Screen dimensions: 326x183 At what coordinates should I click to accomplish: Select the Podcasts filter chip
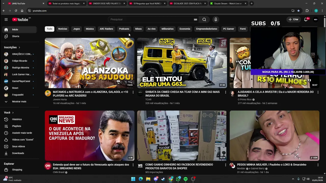pos(124,29)
